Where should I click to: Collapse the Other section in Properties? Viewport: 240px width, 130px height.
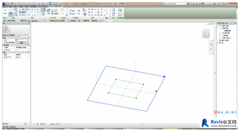click(x=29, y=52)
